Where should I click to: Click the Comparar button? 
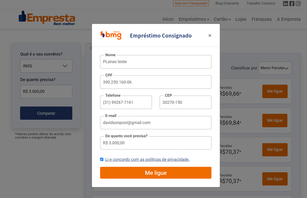46,113
